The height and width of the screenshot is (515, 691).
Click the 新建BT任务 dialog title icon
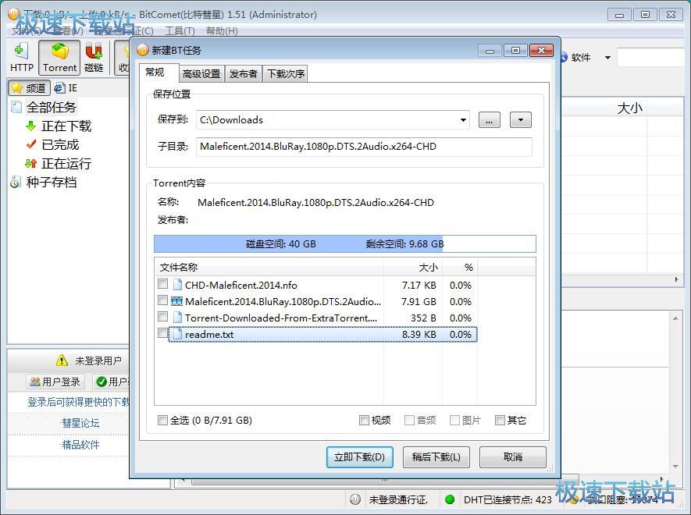(143, 50)
